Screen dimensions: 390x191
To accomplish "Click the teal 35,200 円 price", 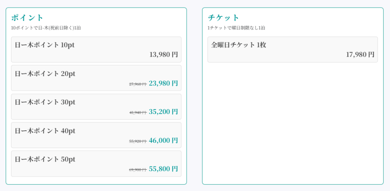I will [x=163, y=112].
